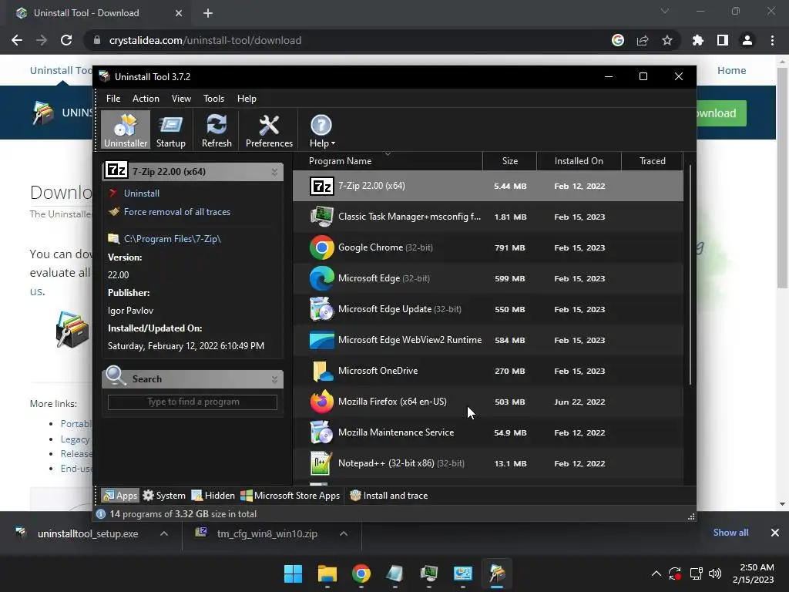Open the Help menu in menu bar

[x=247, y=99]
